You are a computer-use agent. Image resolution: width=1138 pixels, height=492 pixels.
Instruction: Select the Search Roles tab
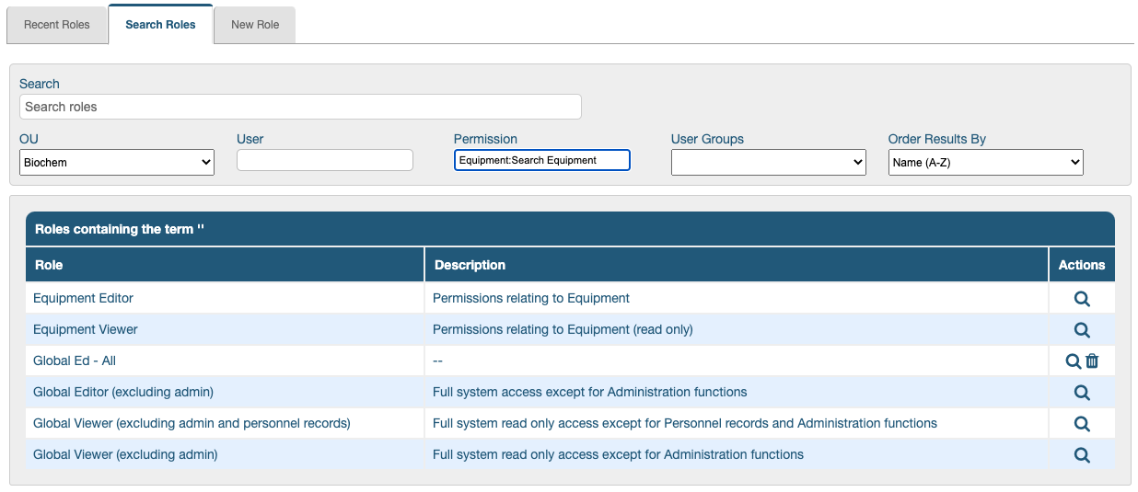click(160, 25)
